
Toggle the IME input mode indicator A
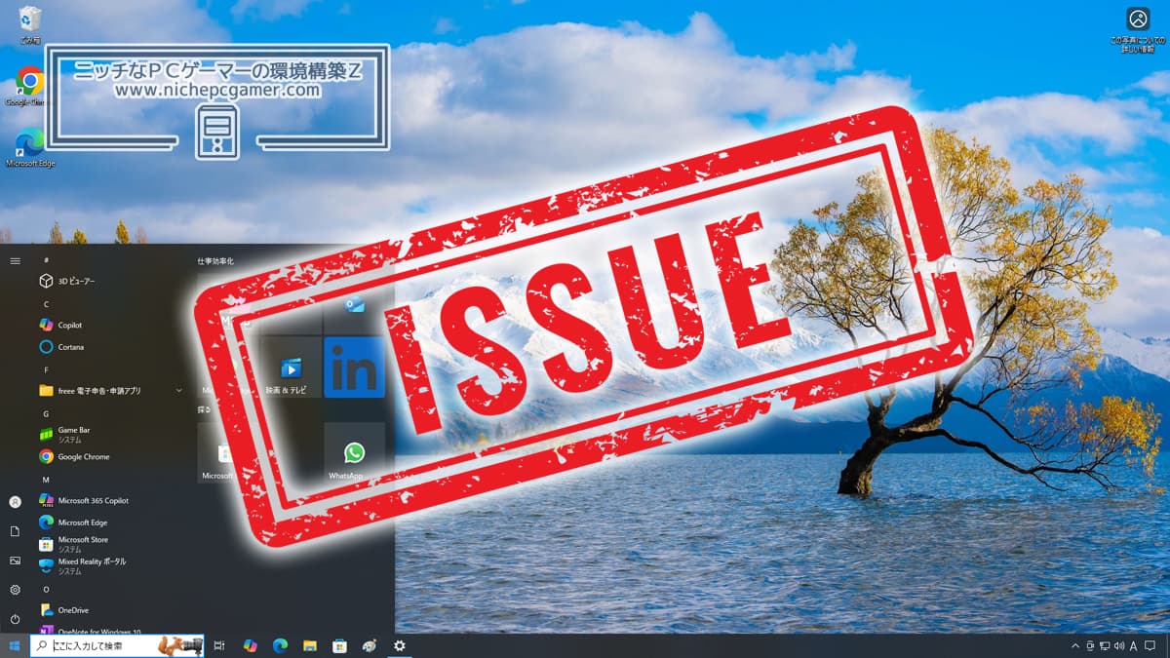click(1133, 645)
